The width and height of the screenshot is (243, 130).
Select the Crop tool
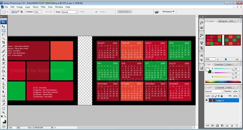tap(3, 43)
